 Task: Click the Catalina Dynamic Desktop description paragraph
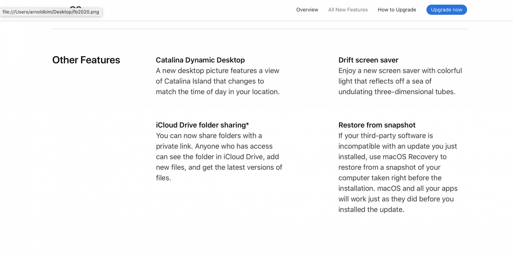[x=218, y=81]
